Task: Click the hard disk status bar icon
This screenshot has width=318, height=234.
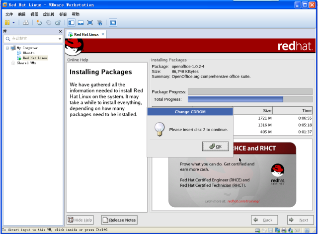Action: [x=257, y=231]
